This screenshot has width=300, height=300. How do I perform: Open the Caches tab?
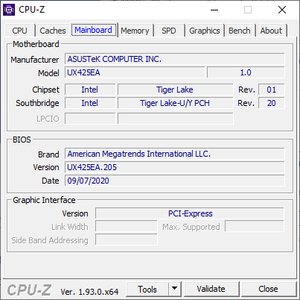[x=53, y=31]
